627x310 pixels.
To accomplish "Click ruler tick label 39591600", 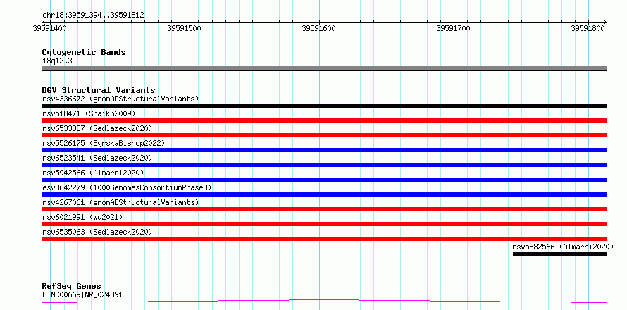I will 318,28.
